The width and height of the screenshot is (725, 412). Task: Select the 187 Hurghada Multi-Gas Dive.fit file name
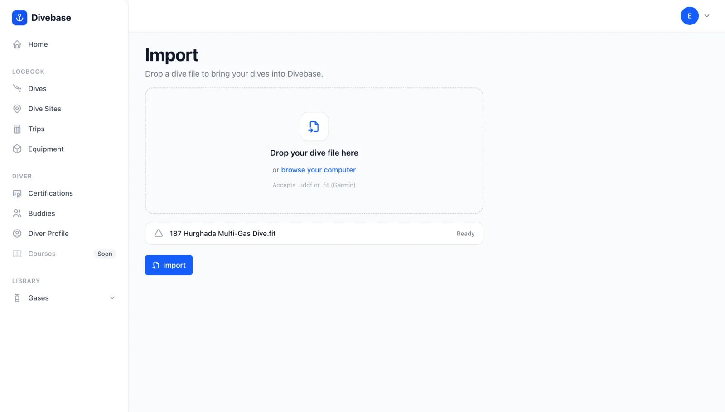[x=222, y=234]
